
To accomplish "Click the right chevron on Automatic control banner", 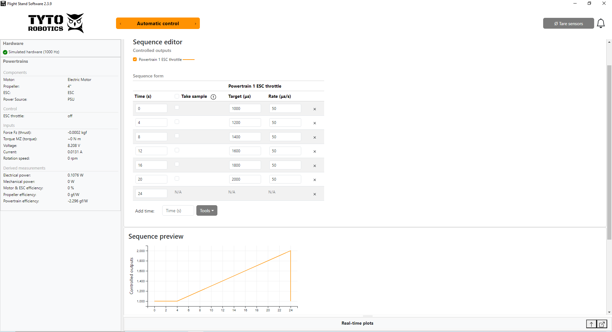I will click(195, 23).
